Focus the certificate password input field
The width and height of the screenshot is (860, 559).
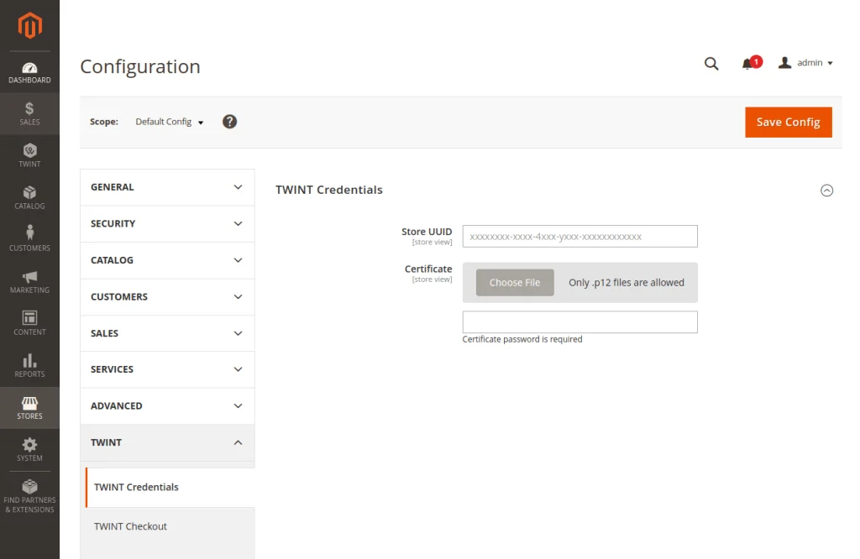tap(579, 322)
